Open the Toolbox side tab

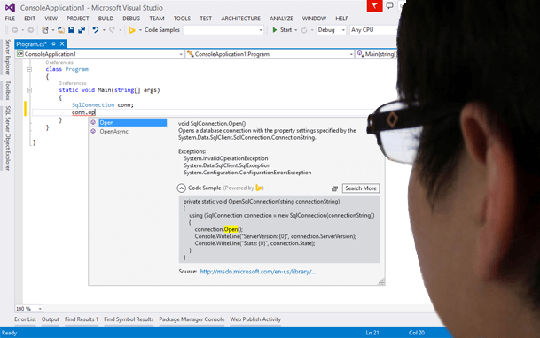(7, 90)
